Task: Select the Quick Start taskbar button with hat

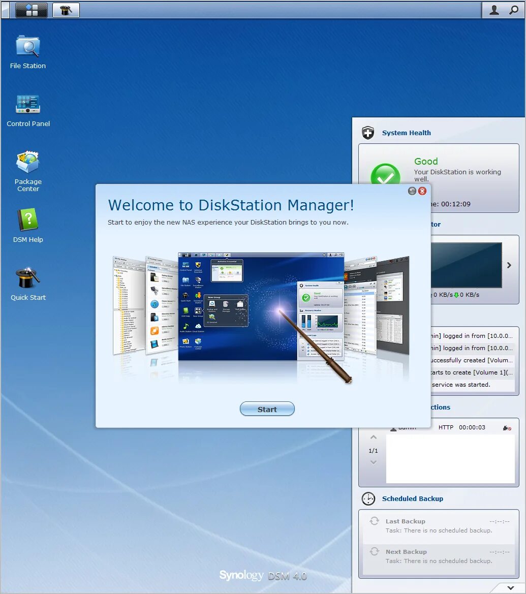Action: 66,10
